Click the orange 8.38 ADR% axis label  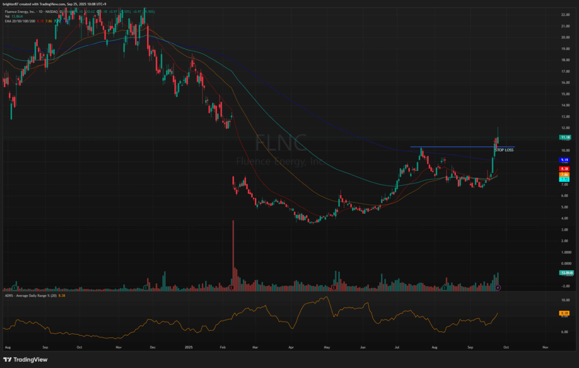[x=565, y=313]
